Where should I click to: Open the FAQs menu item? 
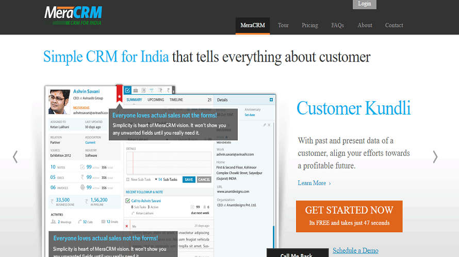coord(337,25)
